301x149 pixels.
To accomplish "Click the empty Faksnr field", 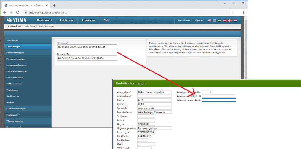I will pos(146,120).
